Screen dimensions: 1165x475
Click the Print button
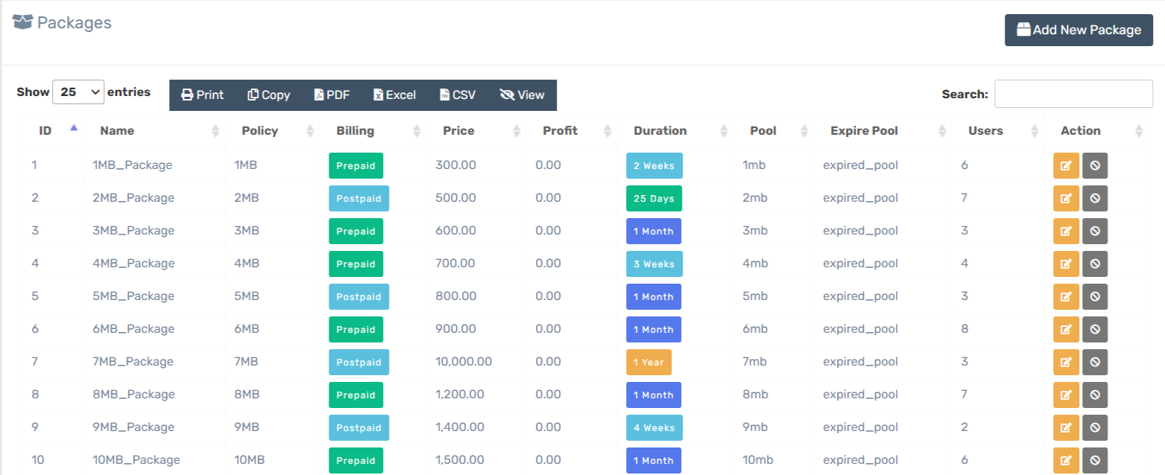(x=203, y=95)
